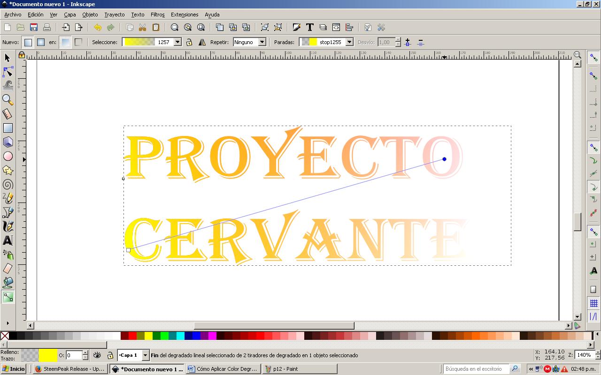Image resolution: width=601 pixels, height=375 pixels.
Task: Open the Capa menu
Action: click(x=70, y=15)
